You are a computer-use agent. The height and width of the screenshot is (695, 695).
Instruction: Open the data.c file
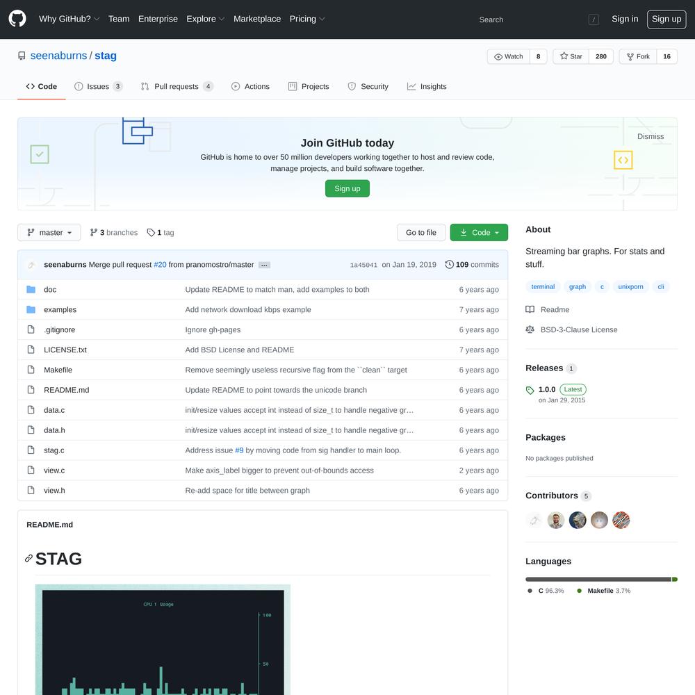[54, 410]
